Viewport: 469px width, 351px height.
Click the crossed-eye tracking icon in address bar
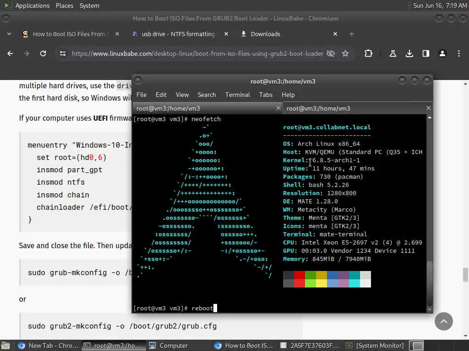(331, 53)
